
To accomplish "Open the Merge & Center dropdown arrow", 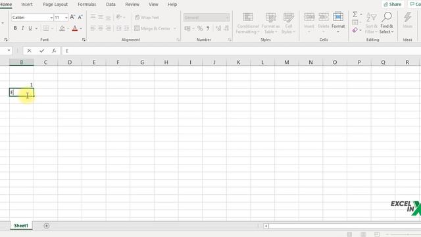I will click(x=175, y=28).
